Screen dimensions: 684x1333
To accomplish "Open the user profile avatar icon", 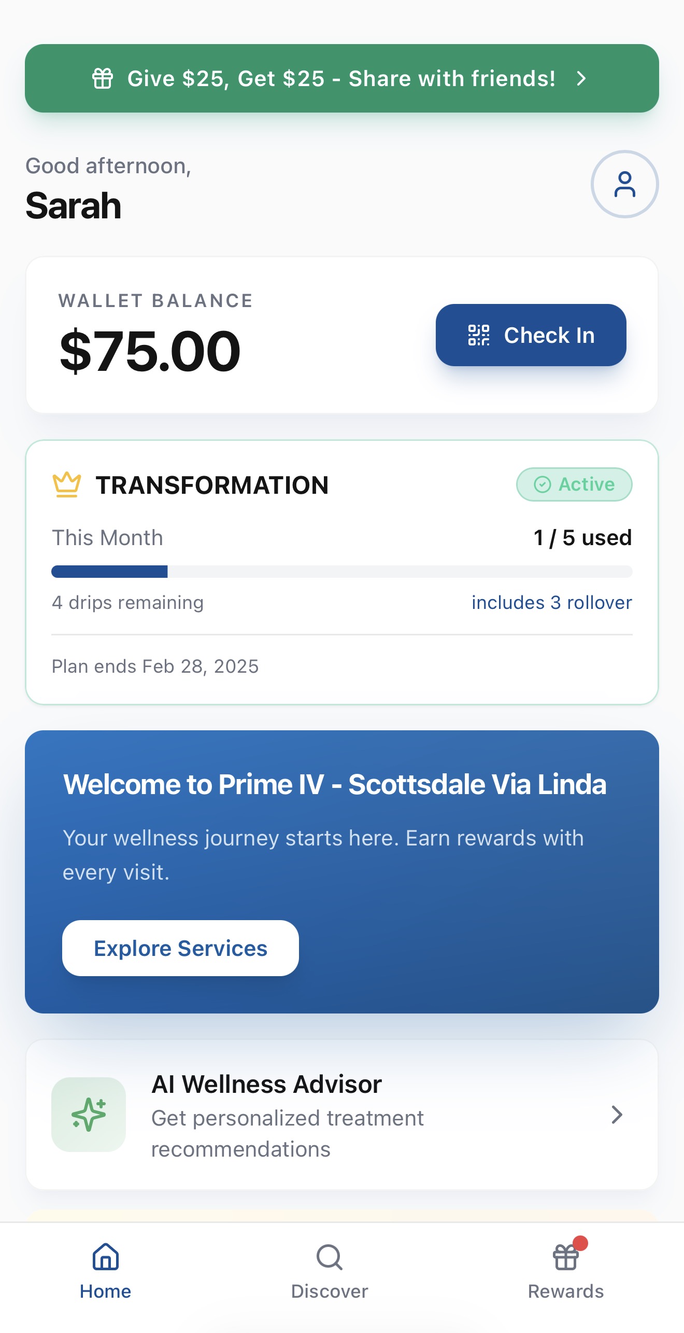I will 624,184.
